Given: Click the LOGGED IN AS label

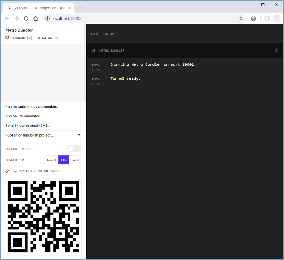Looking at the screenshot, I should (x=102, y=34).
